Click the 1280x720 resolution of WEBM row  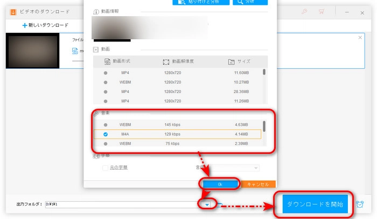pyautogui.click(x=172, y=82)
